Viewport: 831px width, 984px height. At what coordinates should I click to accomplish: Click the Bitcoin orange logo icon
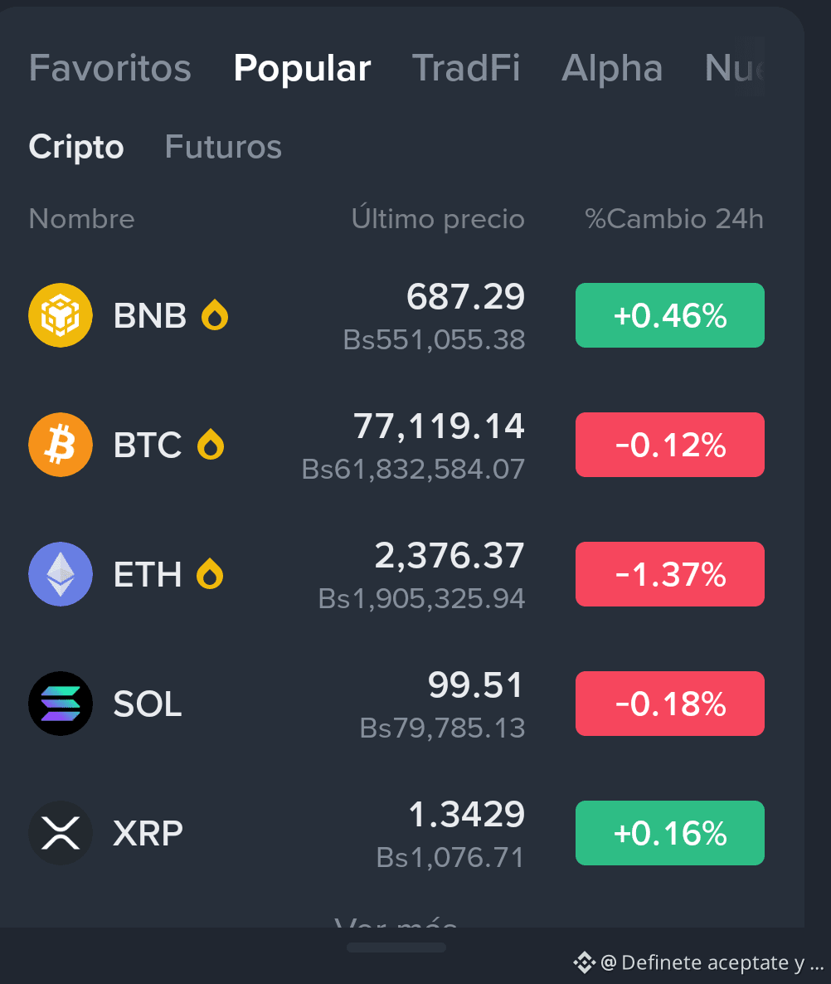(61, 445)
